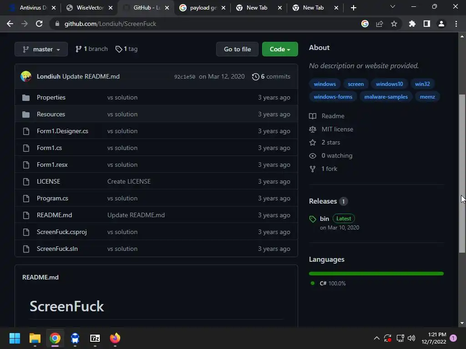Open README.md in file list
Viewport: 466px width, 349px height.
pos(55,215)
